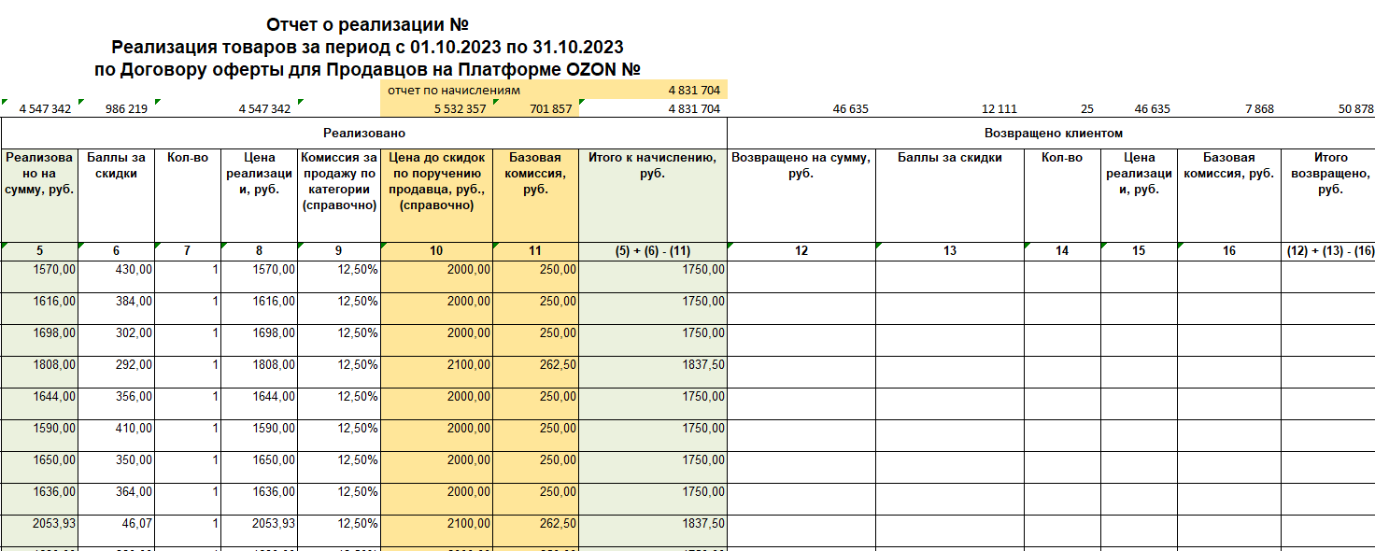1375x551 pixels.
Task: Click the column number 14 cell
Action: pyautogui.click(x=1062, y=250)
